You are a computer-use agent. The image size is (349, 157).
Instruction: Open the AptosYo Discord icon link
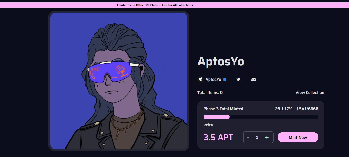click(253, 80)
